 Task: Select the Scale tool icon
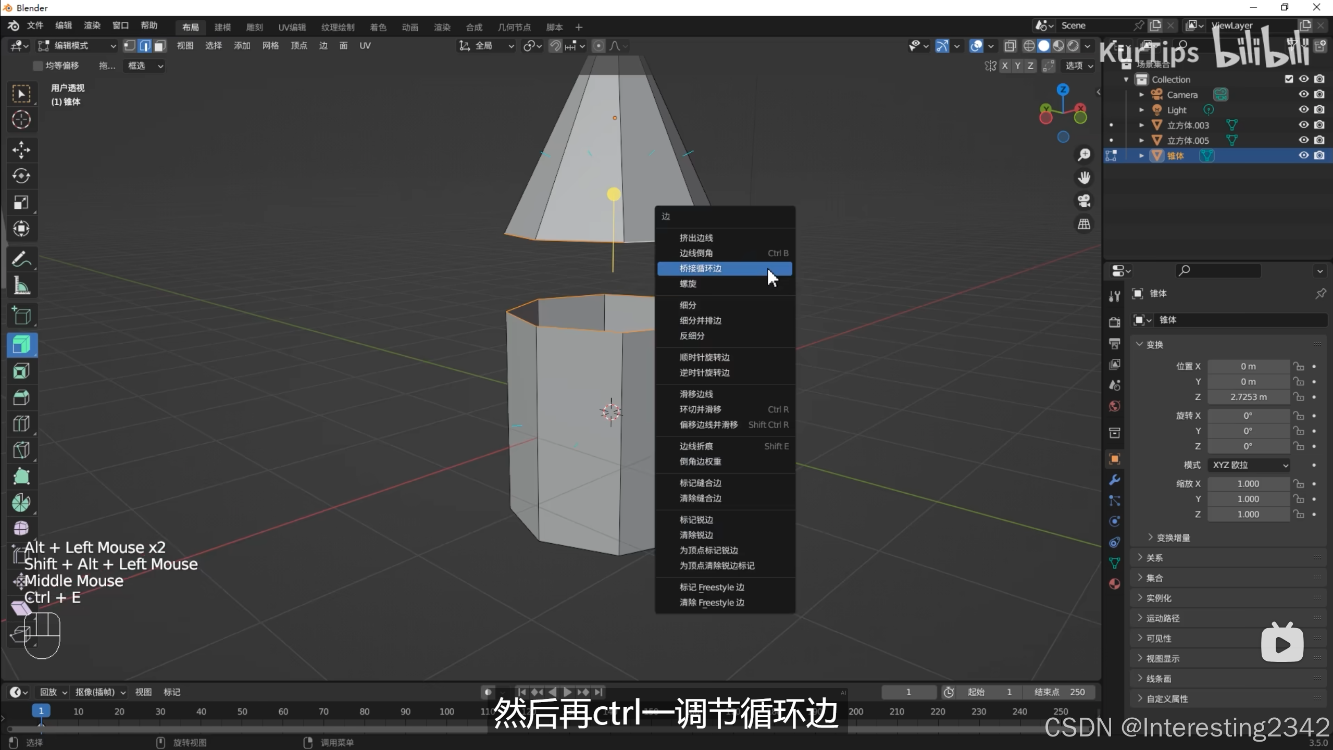tap(21, 202)
